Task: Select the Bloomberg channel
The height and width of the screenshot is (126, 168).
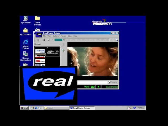Action: (x=40, y=56)
